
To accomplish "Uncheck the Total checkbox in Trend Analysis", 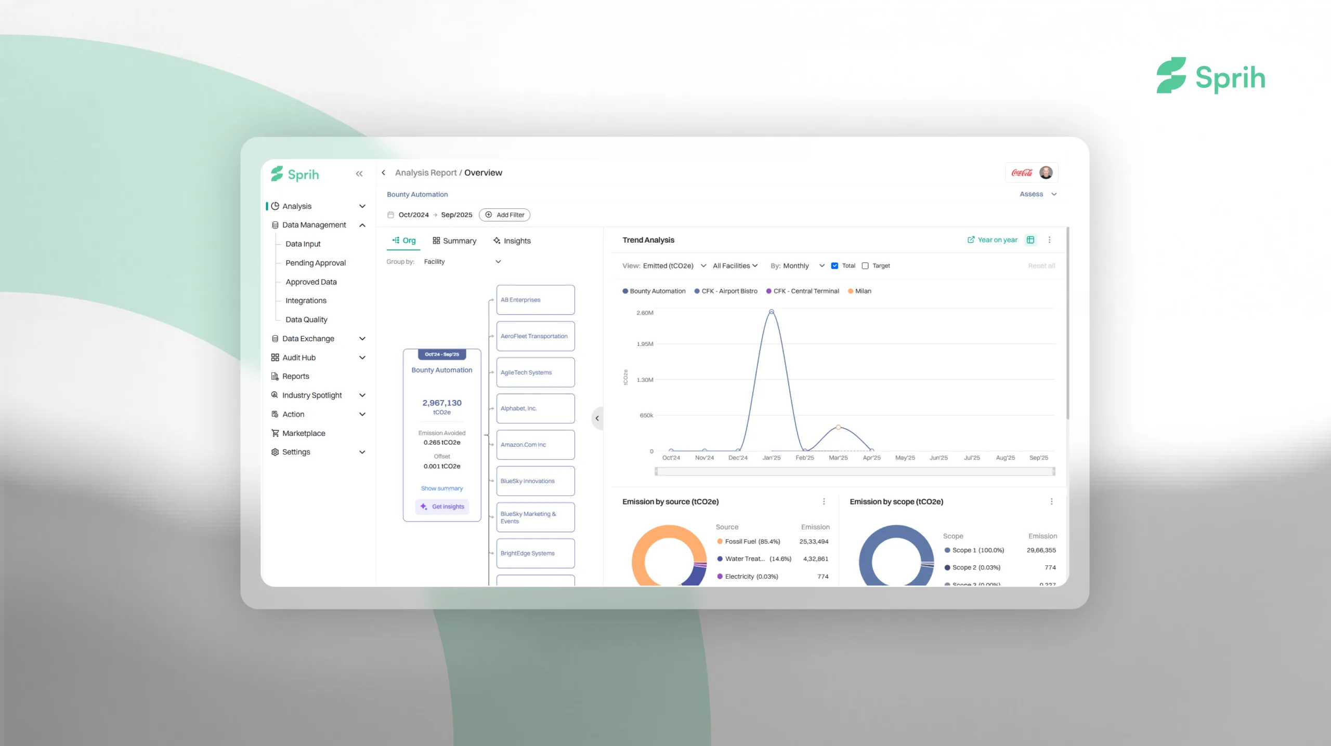I will (x=834, y=265).
